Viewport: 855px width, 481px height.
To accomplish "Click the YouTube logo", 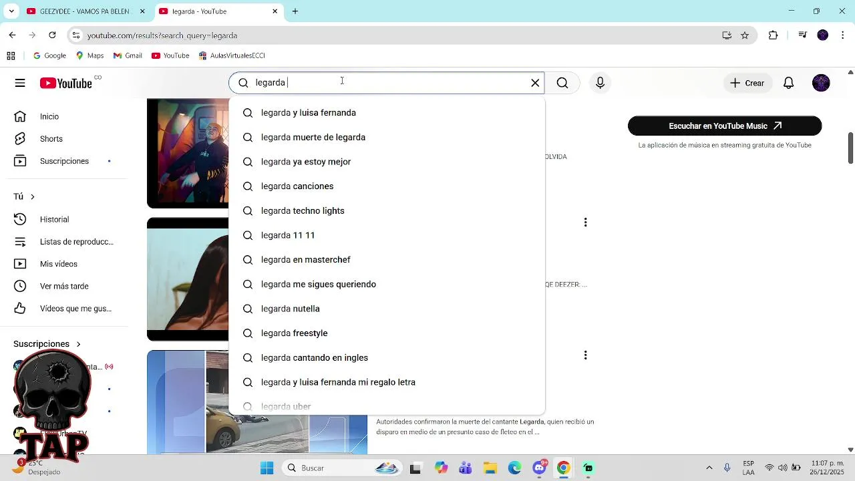I will tap(65, 83).
